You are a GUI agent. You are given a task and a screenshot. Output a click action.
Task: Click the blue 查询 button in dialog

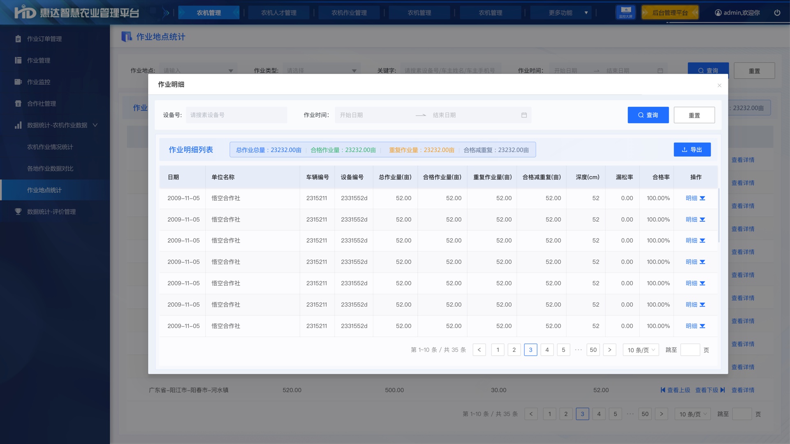648,115
